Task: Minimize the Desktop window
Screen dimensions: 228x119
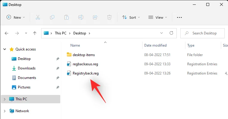Action: coord(194,4)
